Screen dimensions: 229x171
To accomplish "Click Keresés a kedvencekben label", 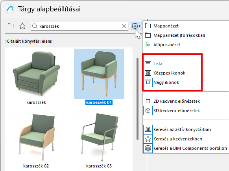I will click(178, 139).
